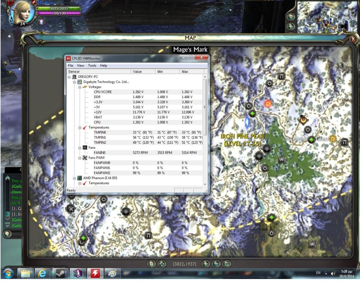Close the game MAP window
The width and height of the screenshot is (360, 288).
click(x=353, y=39)
